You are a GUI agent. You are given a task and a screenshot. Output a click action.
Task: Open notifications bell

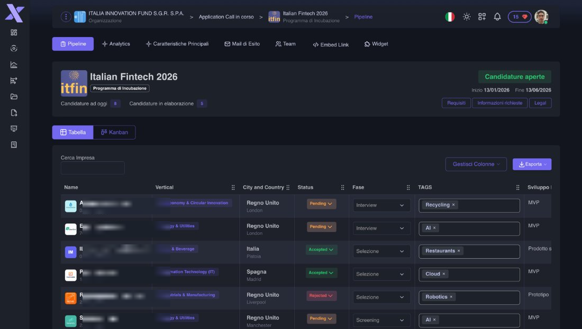click(x=497, y=17)
